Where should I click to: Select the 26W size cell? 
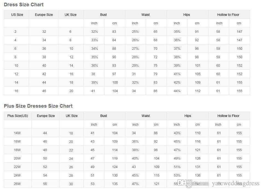pos(18,184)
